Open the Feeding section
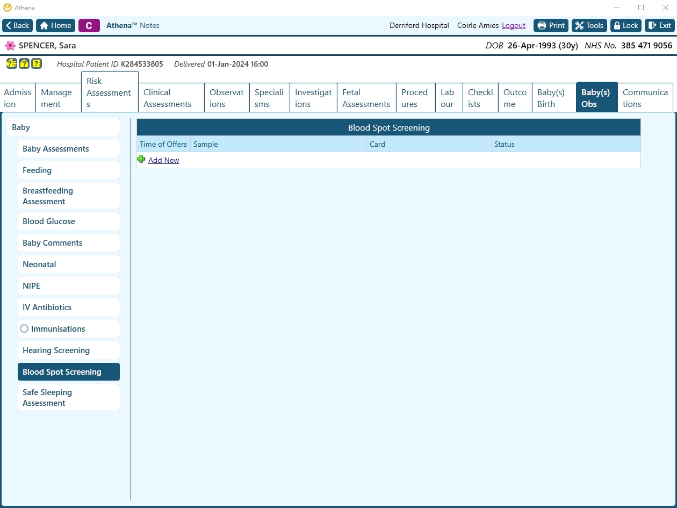The image size is (677, 508). click(69, 170)
